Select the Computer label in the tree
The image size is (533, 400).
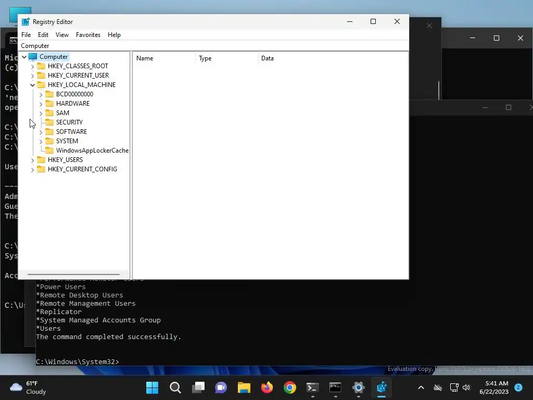point(54,56)
